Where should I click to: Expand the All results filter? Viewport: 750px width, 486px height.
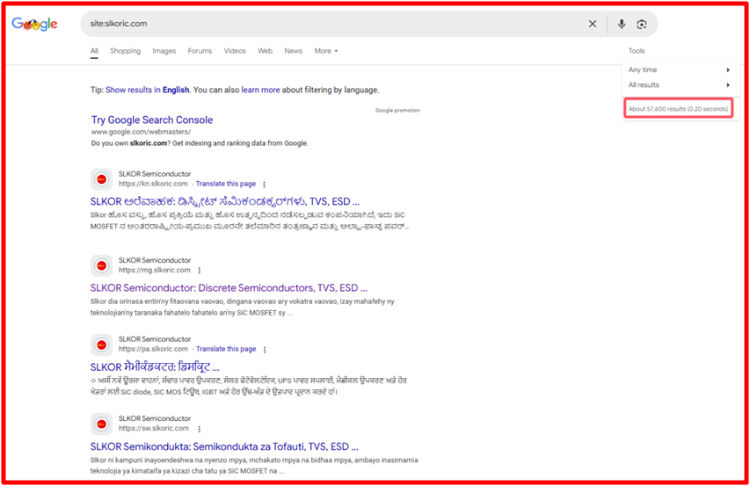[x=677, y=85]
